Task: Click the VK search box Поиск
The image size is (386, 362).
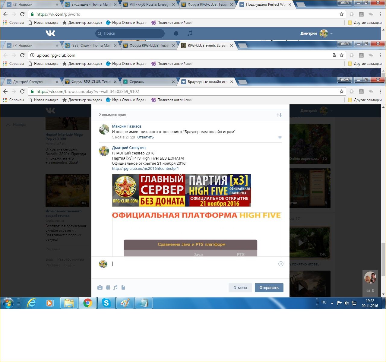Action: pos(130,33)
